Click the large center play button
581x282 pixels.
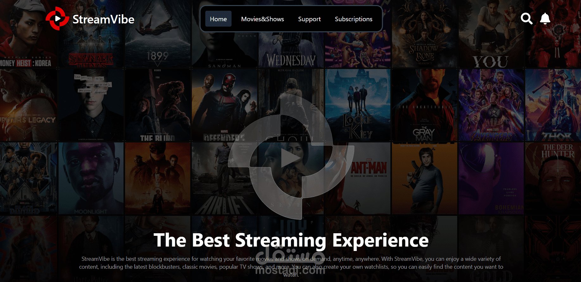pyautogui.click(x=291, y=158)
